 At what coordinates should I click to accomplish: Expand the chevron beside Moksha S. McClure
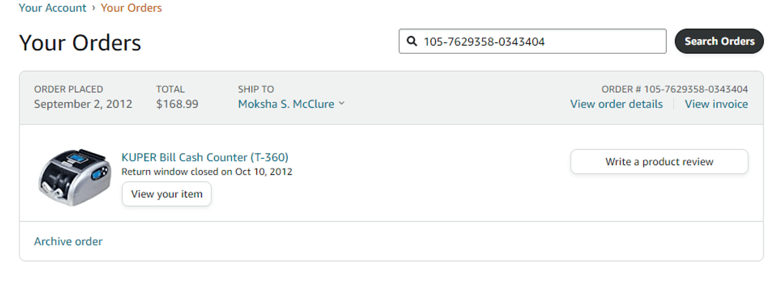pyautogui.click(x=342, y=104)
